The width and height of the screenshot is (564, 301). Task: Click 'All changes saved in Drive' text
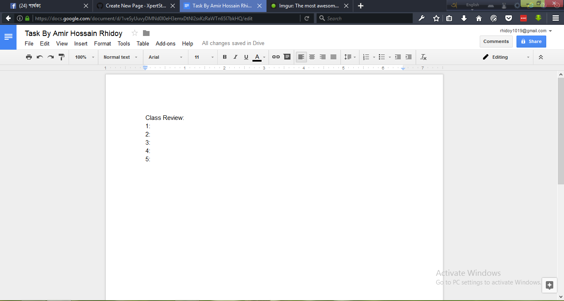click(x=233, y=43)
